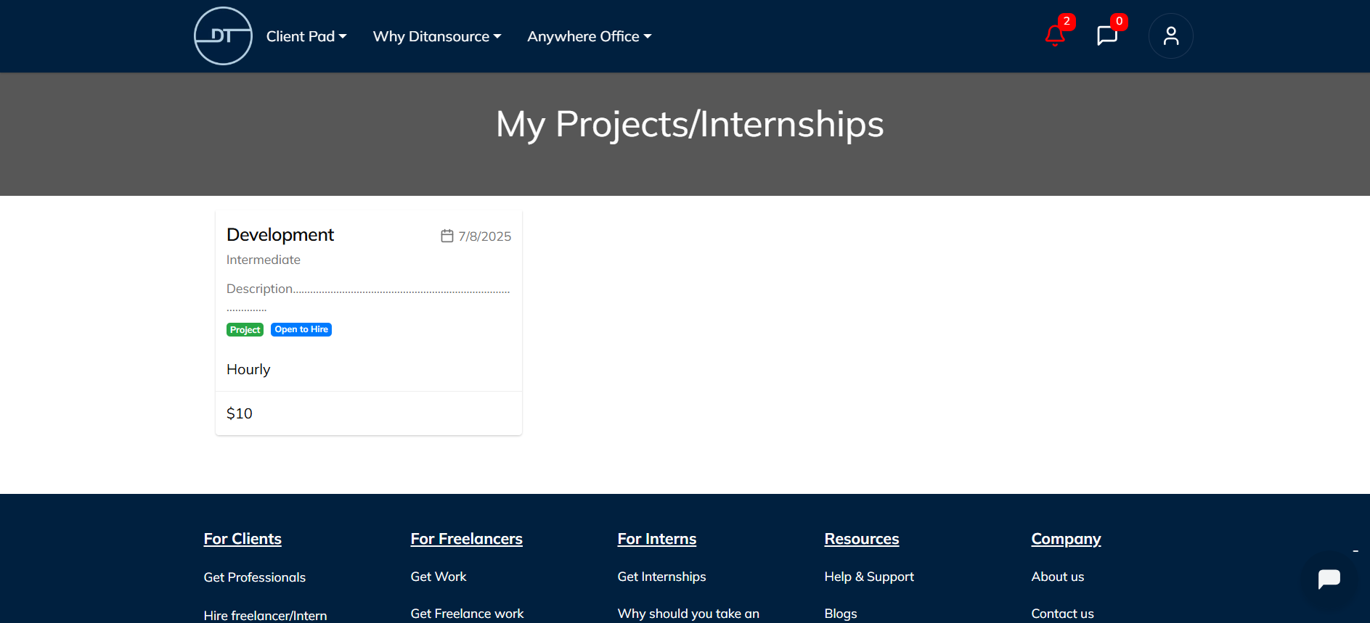Open the messages chat icon
This screenshot has width=1370, height=623.
click(x=1107, y=35)
